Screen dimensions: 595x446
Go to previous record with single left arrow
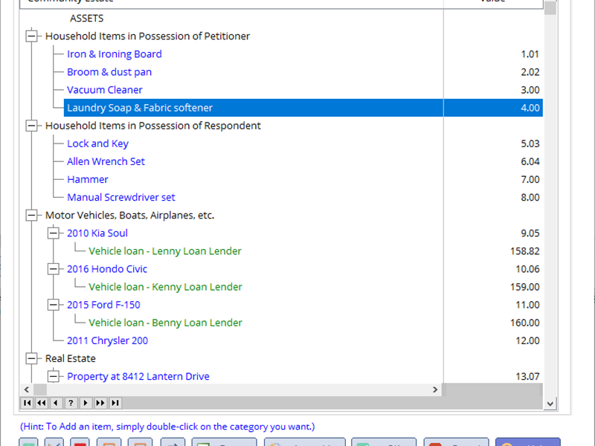[x=56, y=403]
